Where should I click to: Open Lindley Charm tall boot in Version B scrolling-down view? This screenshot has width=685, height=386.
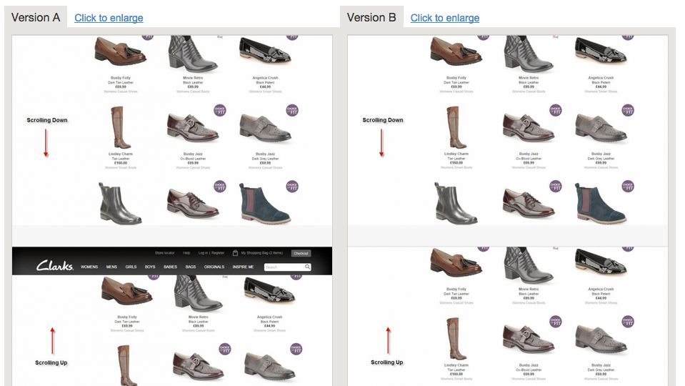tap(456, 127)
